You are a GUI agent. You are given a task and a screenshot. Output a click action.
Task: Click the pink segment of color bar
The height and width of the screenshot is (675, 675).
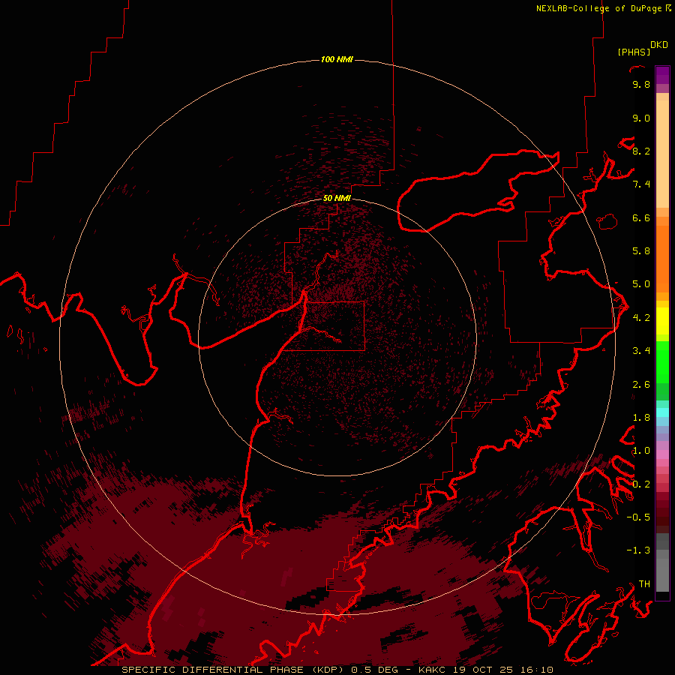click(x=662, y=454)
